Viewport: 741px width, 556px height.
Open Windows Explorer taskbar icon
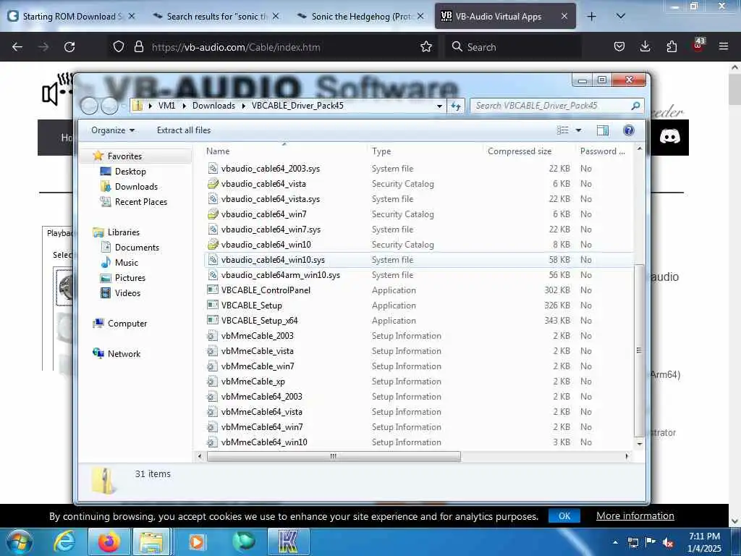(x=151, y=542)
